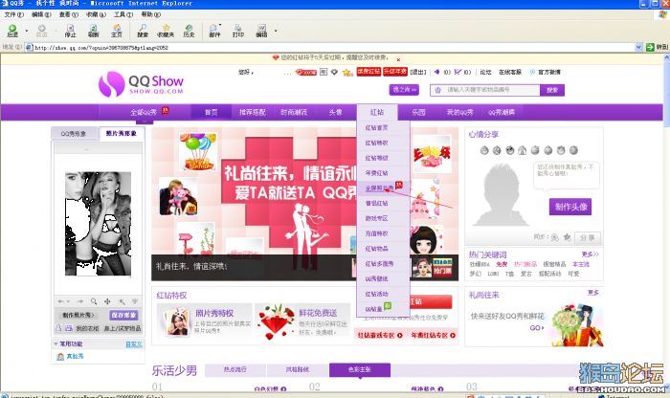Screen dimensions: 670x398
Task: Open the Favorites (收藏夹) star button
Action: pyautogui.click(x=166, y=31)
